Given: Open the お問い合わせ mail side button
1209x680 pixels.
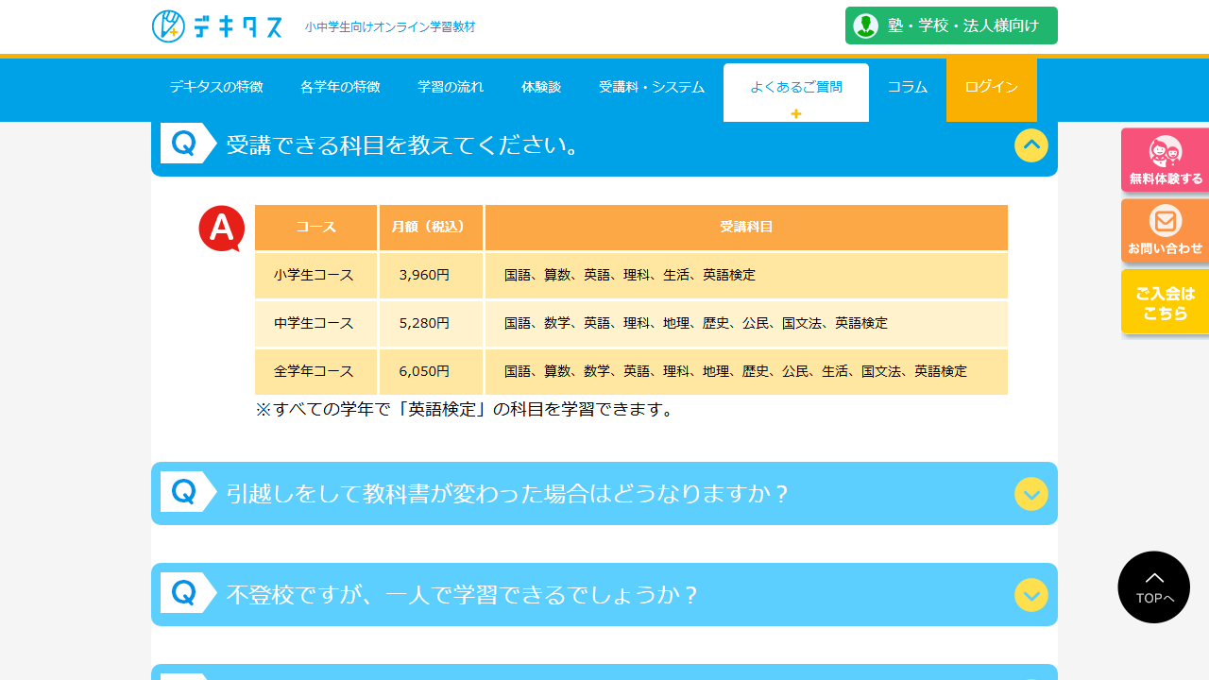Looking at the screenshot, I should coord(1166,230).
